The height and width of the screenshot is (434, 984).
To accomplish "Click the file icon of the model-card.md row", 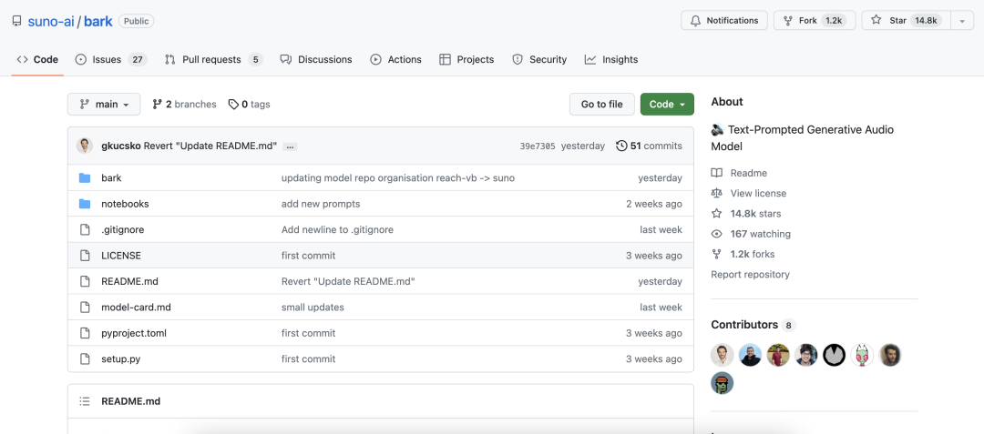I will [85, 308].
